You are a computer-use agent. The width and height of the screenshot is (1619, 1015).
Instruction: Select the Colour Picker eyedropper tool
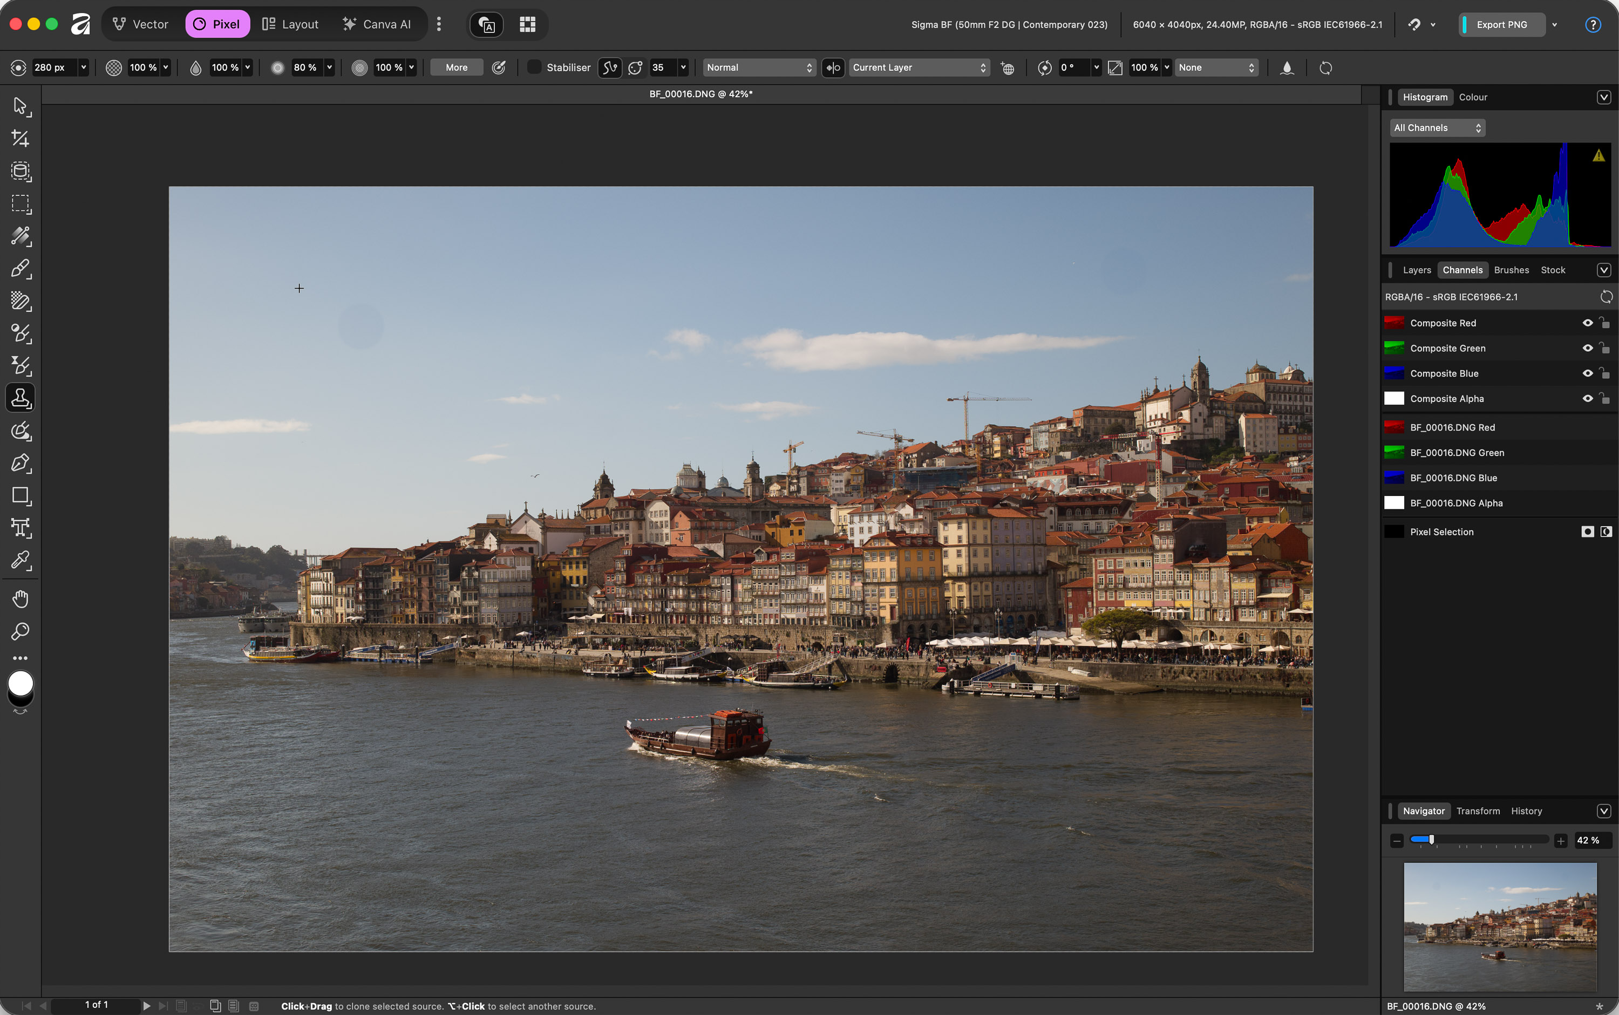click(20, 560)
